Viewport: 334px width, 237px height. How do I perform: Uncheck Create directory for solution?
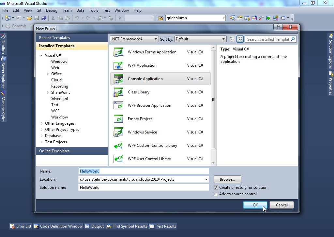[216, 188]
